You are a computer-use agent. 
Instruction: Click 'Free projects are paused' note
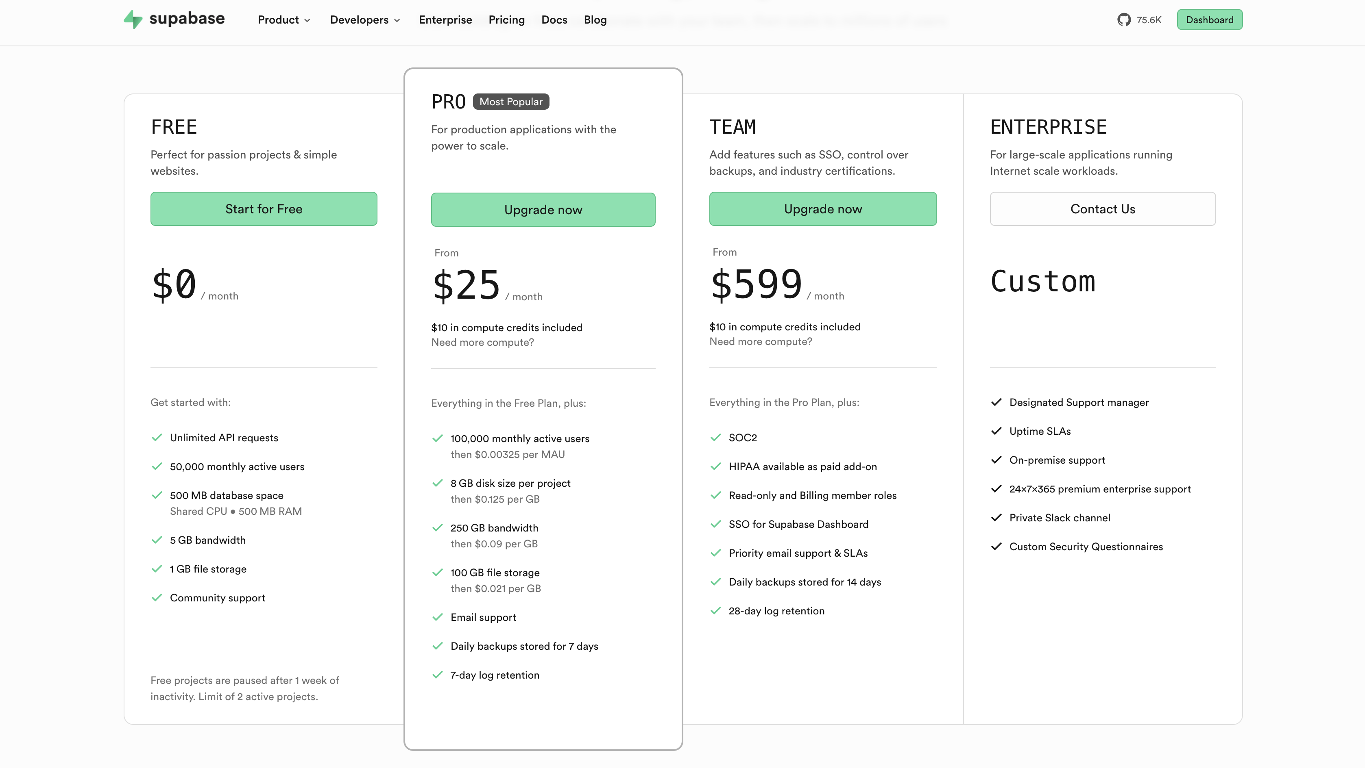(x=244, y=688)
